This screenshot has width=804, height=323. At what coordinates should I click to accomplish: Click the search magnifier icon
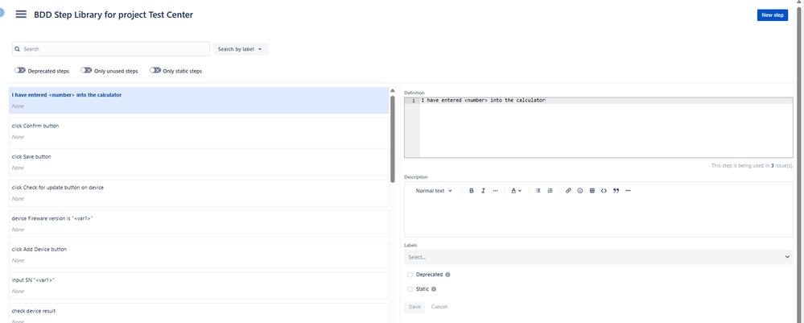pyautogui.click(x=18, y=49)
